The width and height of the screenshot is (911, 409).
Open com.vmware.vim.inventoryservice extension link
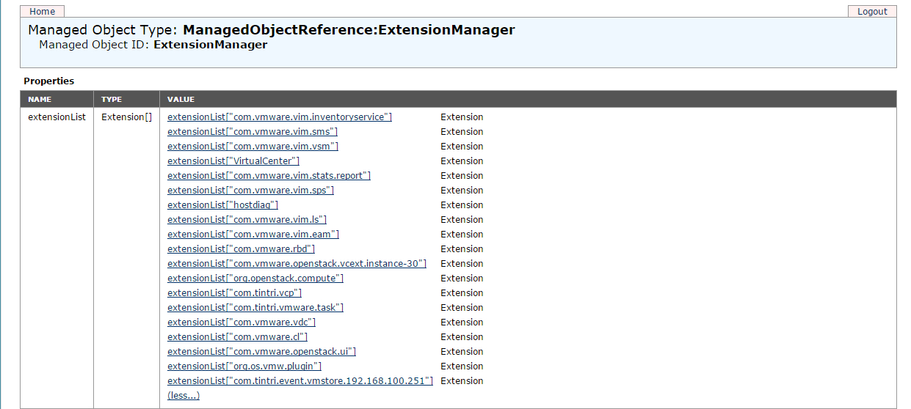coord(280,117)
